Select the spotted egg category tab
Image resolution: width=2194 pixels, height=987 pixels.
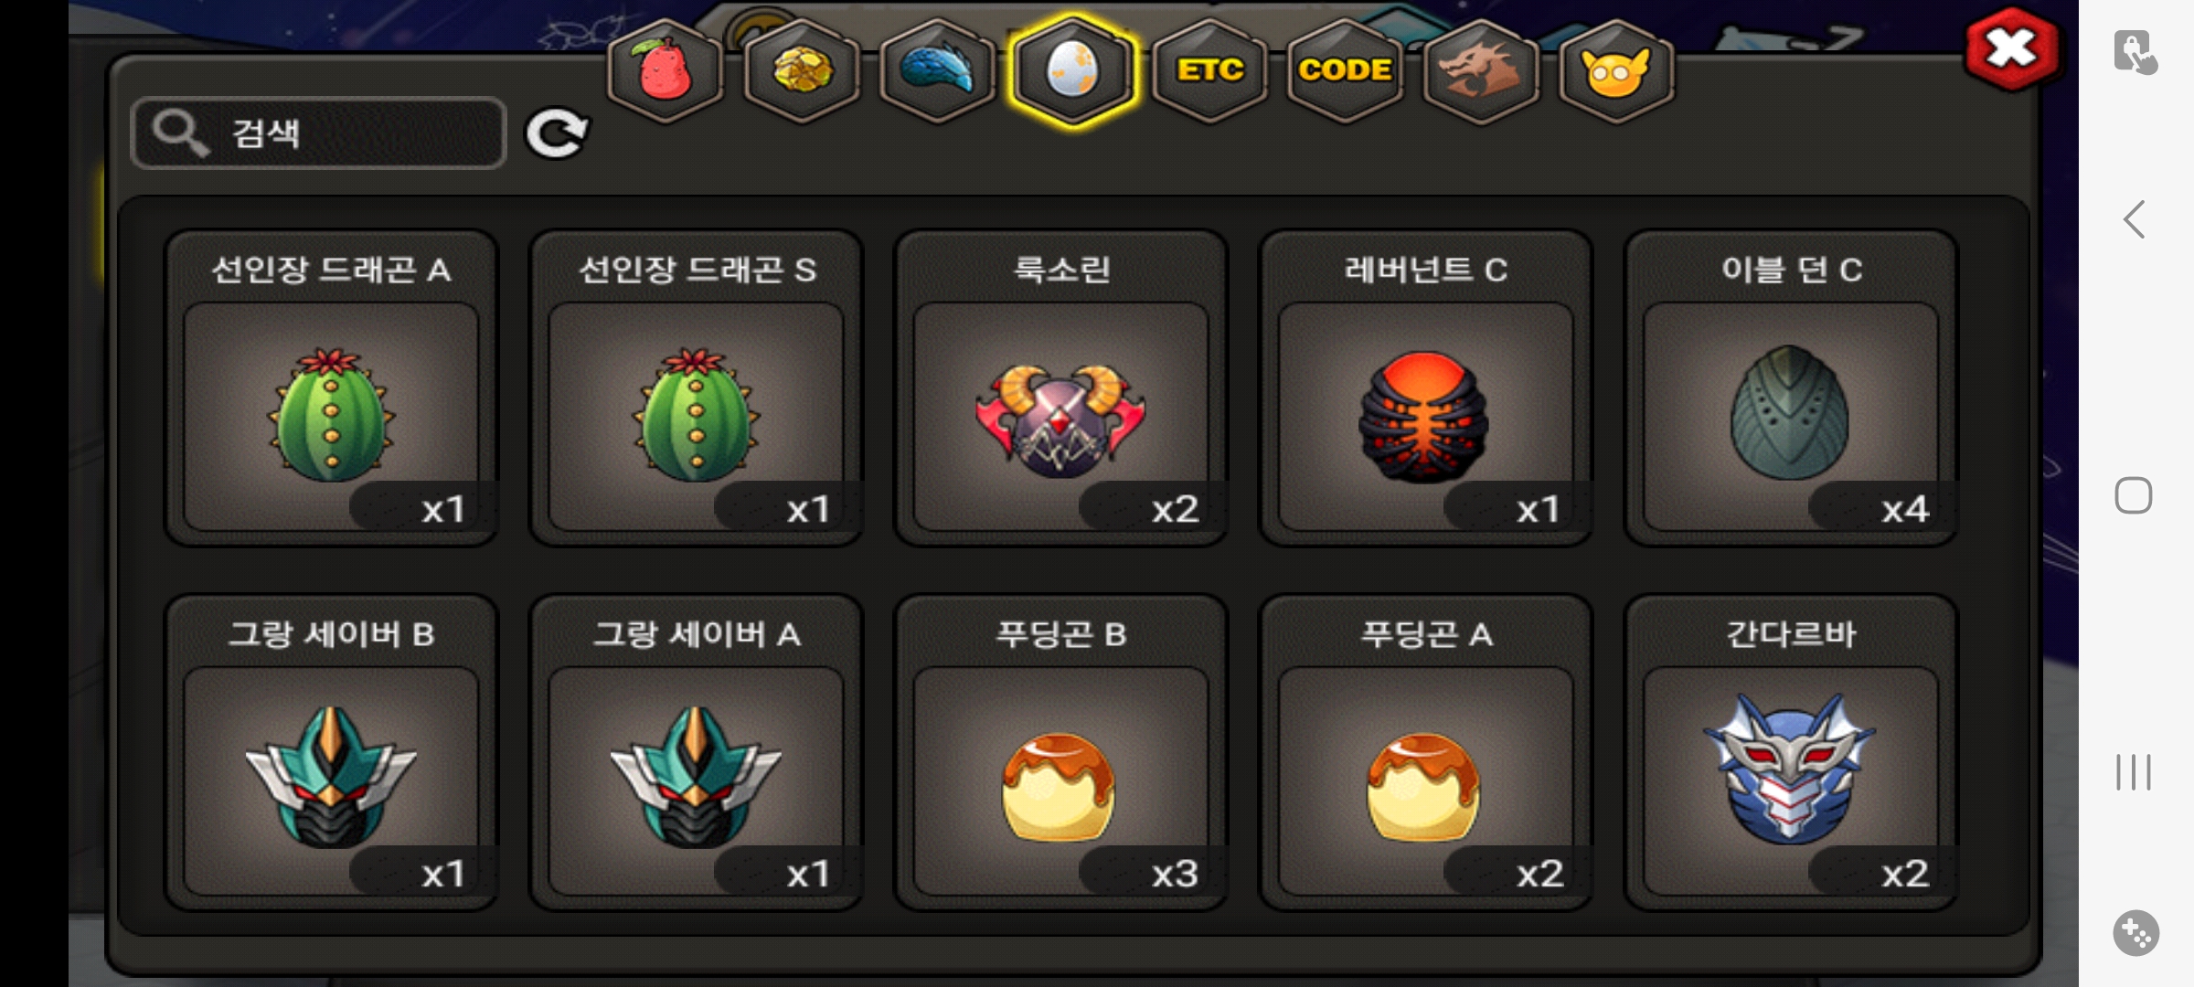click(x=1072, y=69)
